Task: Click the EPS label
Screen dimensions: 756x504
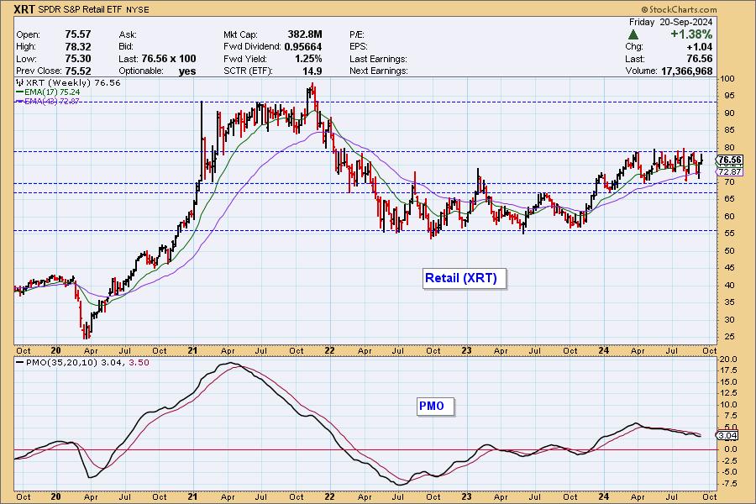Action: click(x=359, y=47)
